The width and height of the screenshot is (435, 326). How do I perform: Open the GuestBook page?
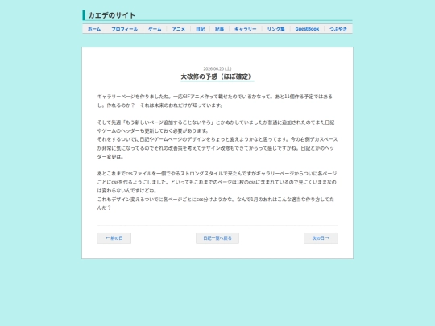tap(307, 29)
